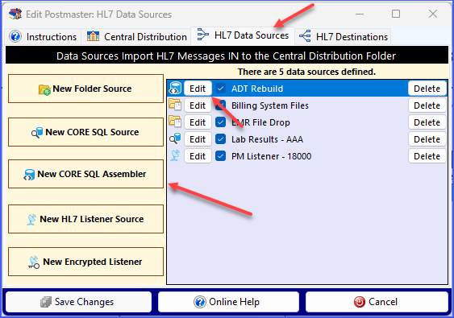Add a New HL7 Listener Source

pyautogui.click(x=85, y=219)
